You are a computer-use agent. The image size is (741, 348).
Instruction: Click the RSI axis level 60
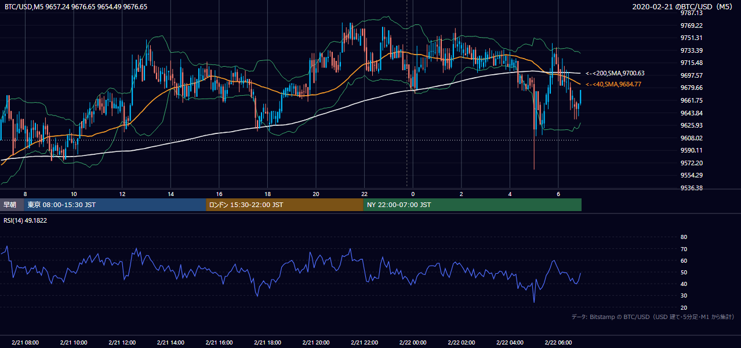[x=684, y=261]
